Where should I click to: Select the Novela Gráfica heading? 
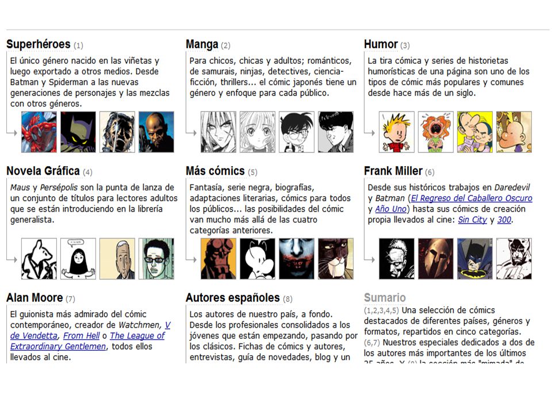pos(43,171)
